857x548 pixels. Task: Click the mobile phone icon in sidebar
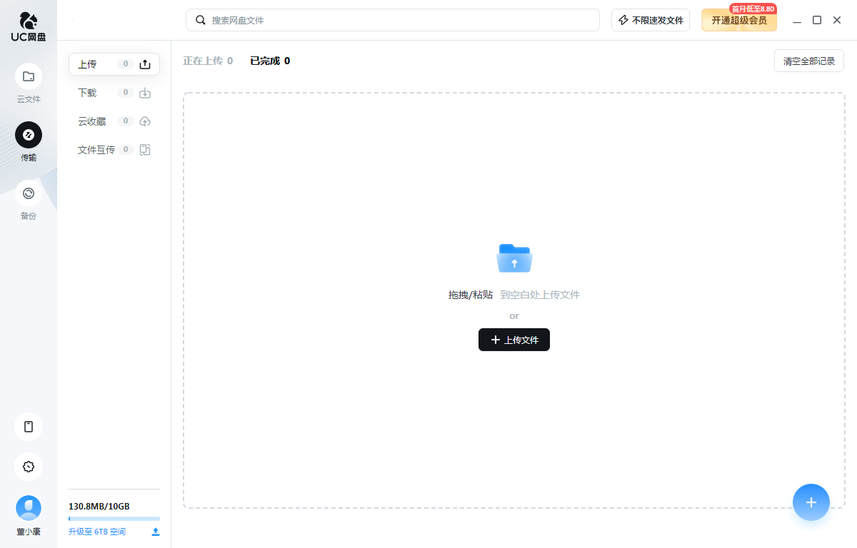click(x=29, y=426)
